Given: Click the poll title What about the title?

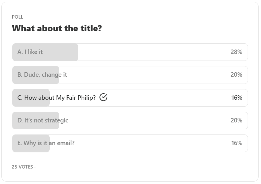Looking at the screenshot, I should pyautogui.click(x=57, y=28).
